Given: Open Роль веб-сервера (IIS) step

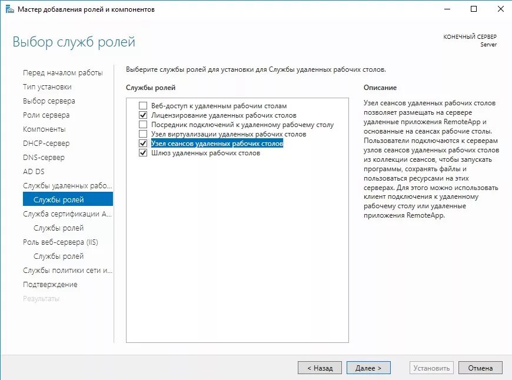Looking at the screenshot, I should [x=61, y=242].
